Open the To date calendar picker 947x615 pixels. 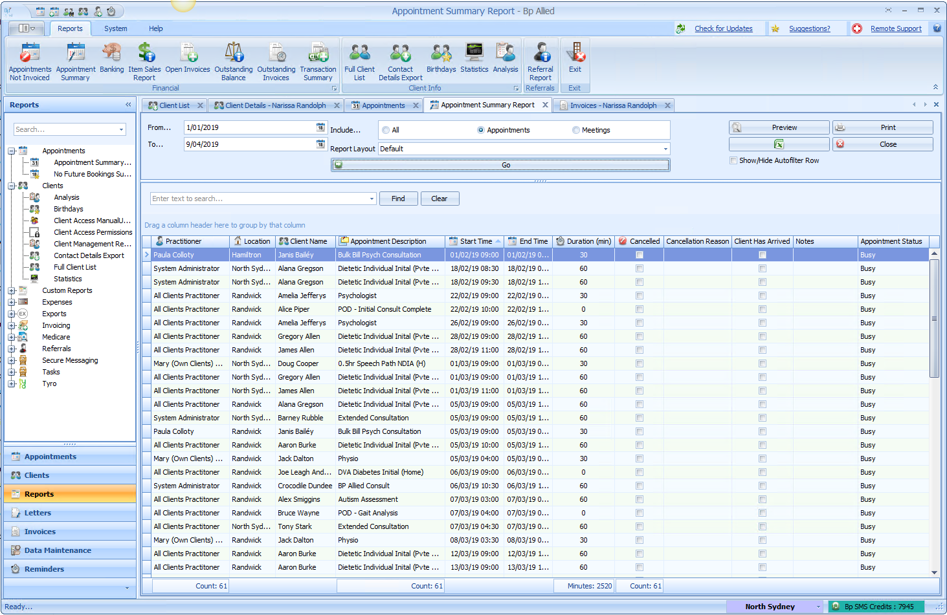pyautogui.click(x=320, y=144)
